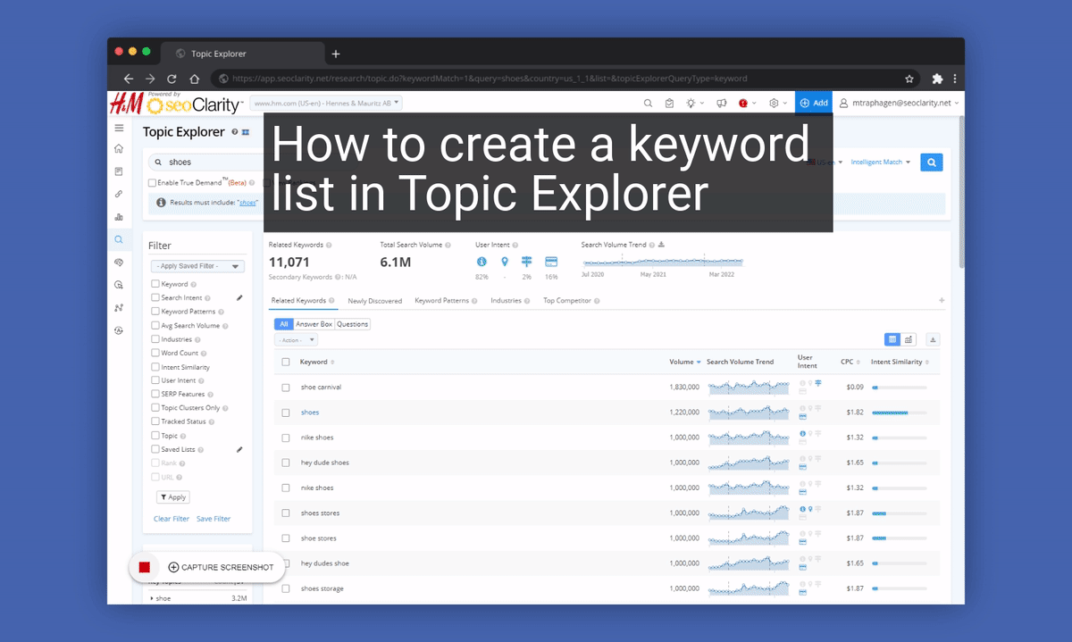The image size is (1072, 642).
Task: Click the Apply filter button
Action: 172,497
